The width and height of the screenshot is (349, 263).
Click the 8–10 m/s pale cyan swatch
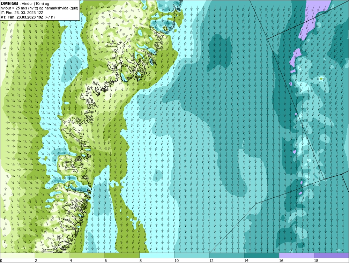[x=157, y=255]
